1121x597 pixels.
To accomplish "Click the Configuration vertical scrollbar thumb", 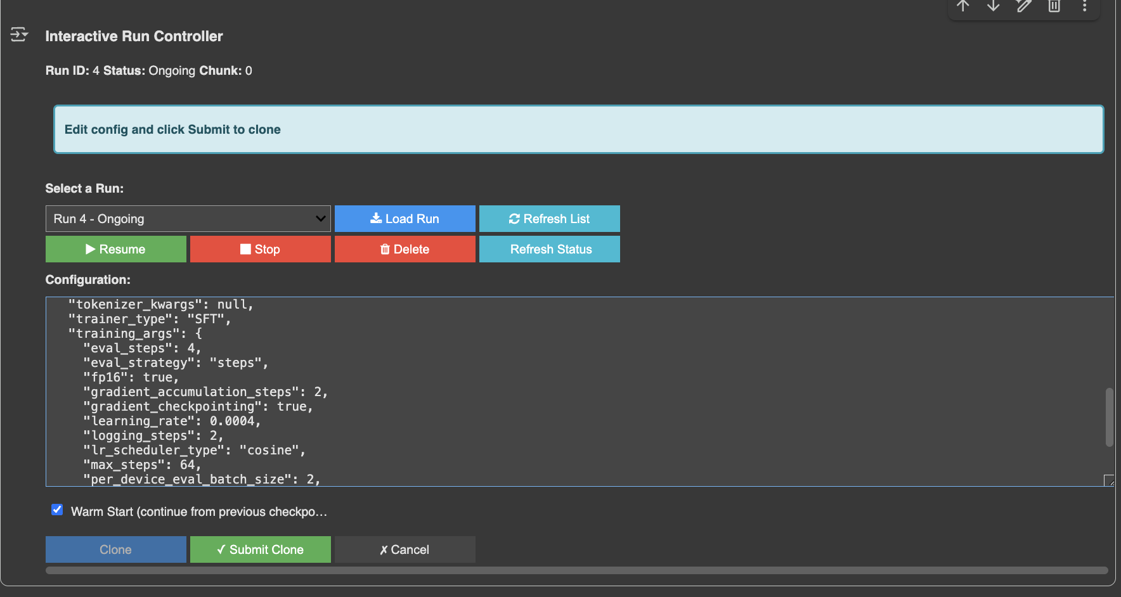I will pyautogui.click(x=1109, y=417).
